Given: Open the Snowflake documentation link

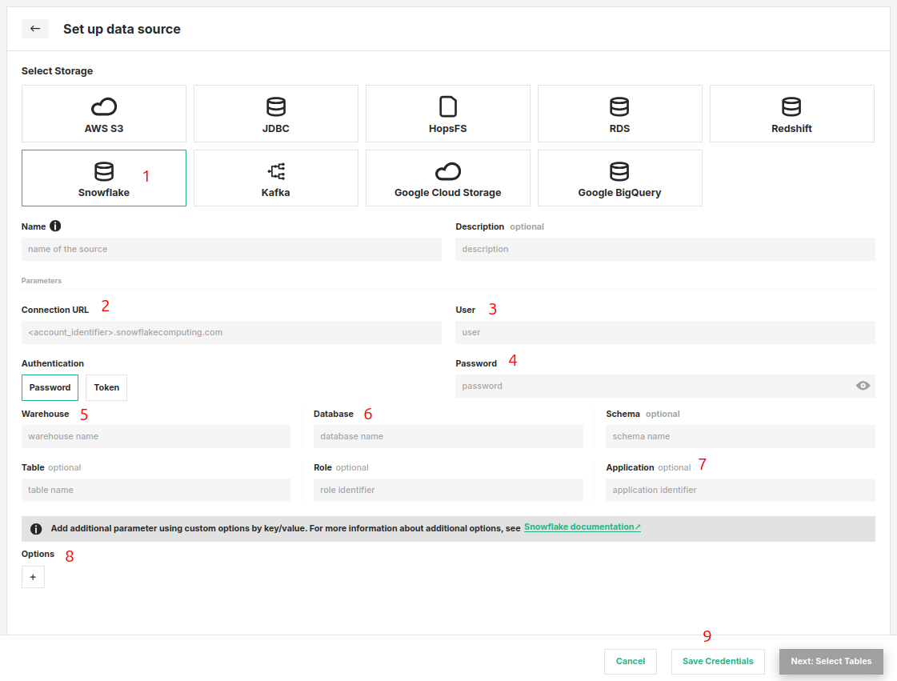Looking at the screenshot, I should click(x=582, y=527).
